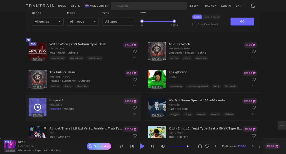
Task: Mute the player volume speaker icon
Action: click(x=163, y=146)
